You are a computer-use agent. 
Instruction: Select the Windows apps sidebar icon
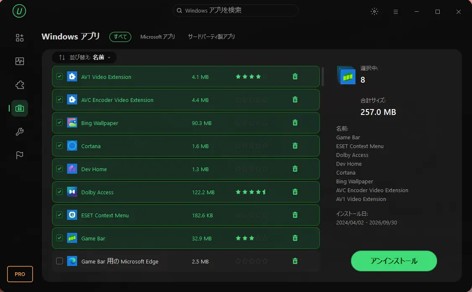(20, 108)
